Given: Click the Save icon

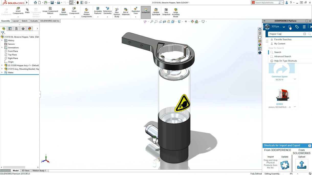Looking at the screenshot, I should [52, 3].
